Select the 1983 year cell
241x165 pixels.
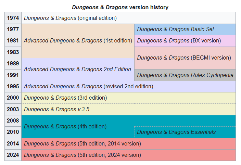point(13,52)
